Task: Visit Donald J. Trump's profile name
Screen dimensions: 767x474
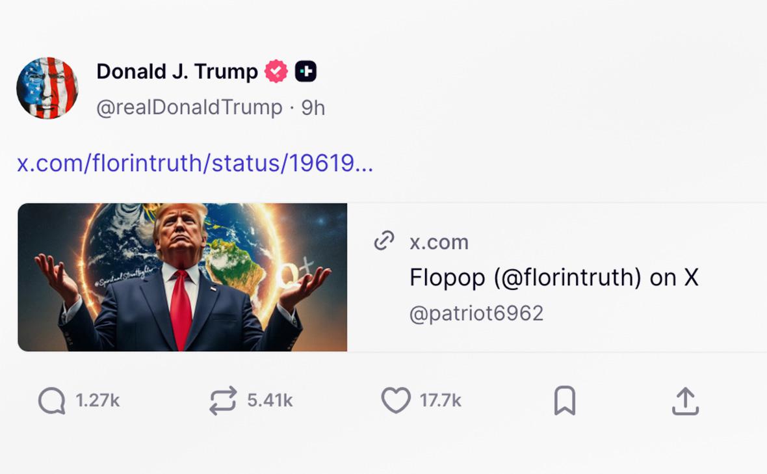Action: tap(176, 72)
